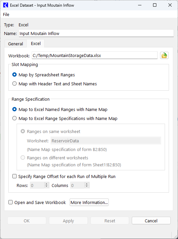Maximize the Excel Dataset window

coord(155,5)
